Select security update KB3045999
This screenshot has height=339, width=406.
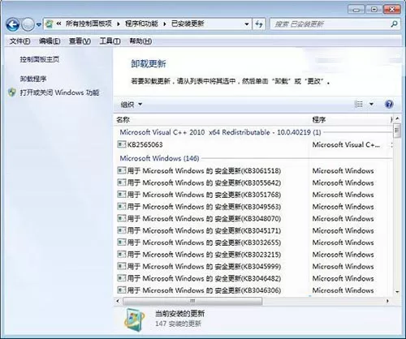(254, 267)
